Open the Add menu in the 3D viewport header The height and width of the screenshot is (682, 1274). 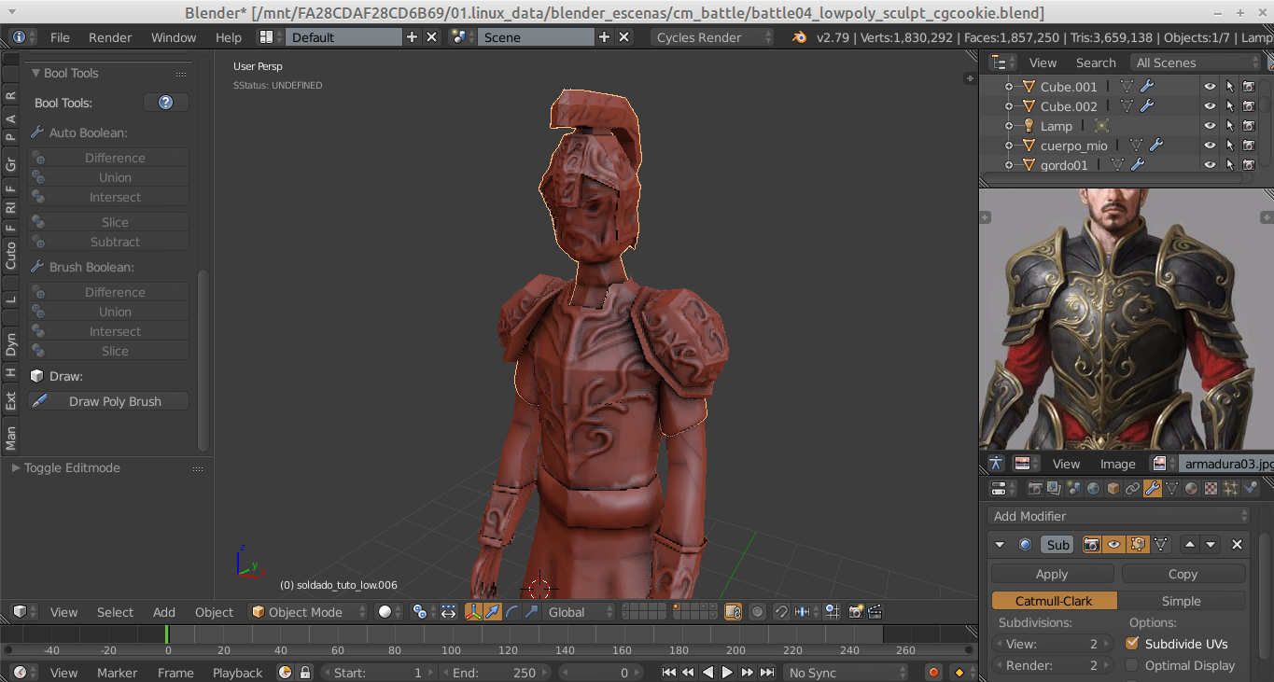(x=164, y=612)
